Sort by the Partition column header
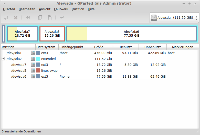The width and height of the screenshot is (200, 135). (18, 47)
